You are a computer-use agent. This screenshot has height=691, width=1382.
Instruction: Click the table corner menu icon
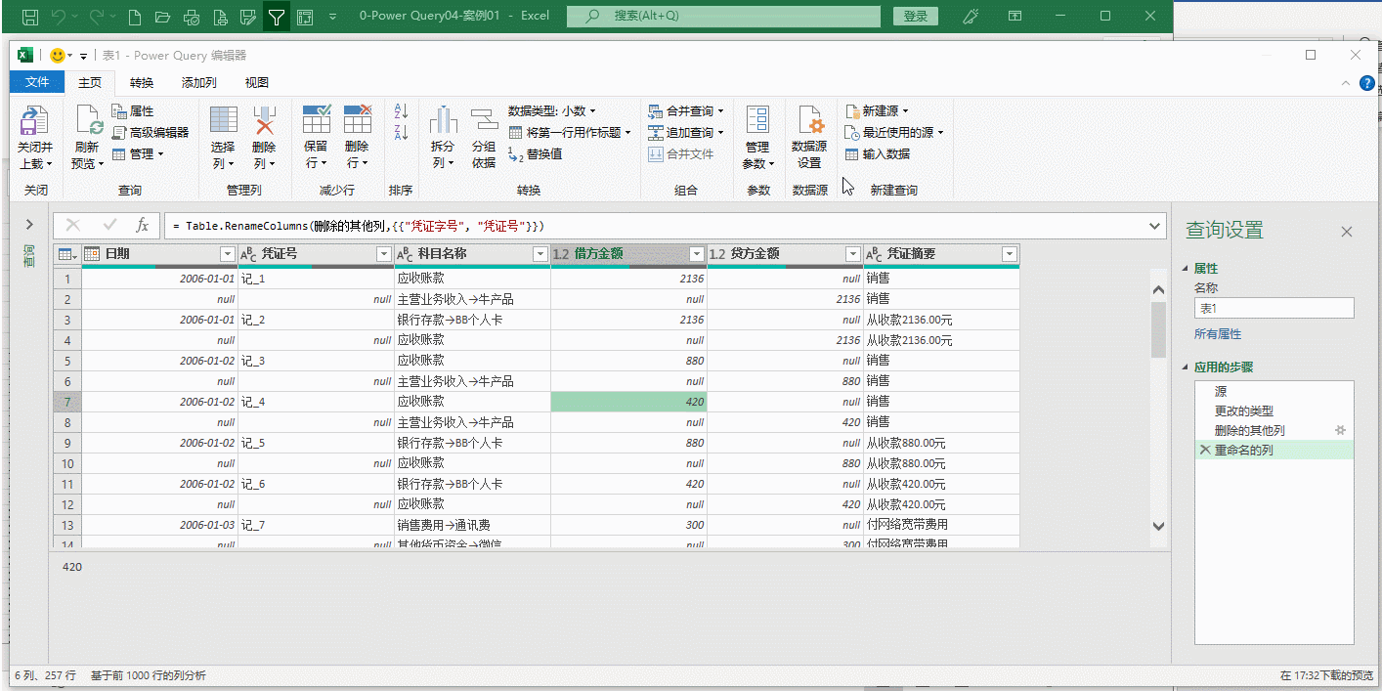(x=66, y=254)
